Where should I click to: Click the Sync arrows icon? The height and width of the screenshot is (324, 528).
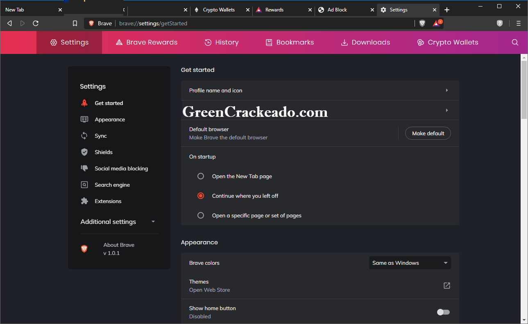[x=84, y=136]
